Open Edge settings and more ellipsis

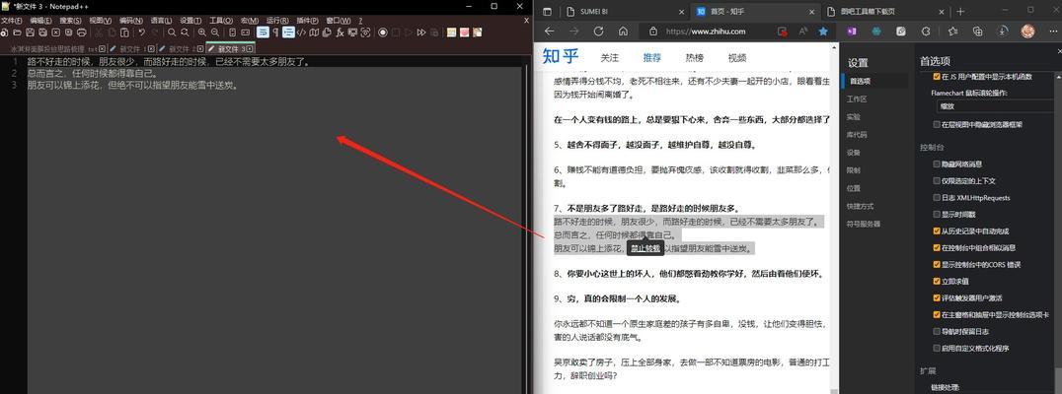(1052, 32)
